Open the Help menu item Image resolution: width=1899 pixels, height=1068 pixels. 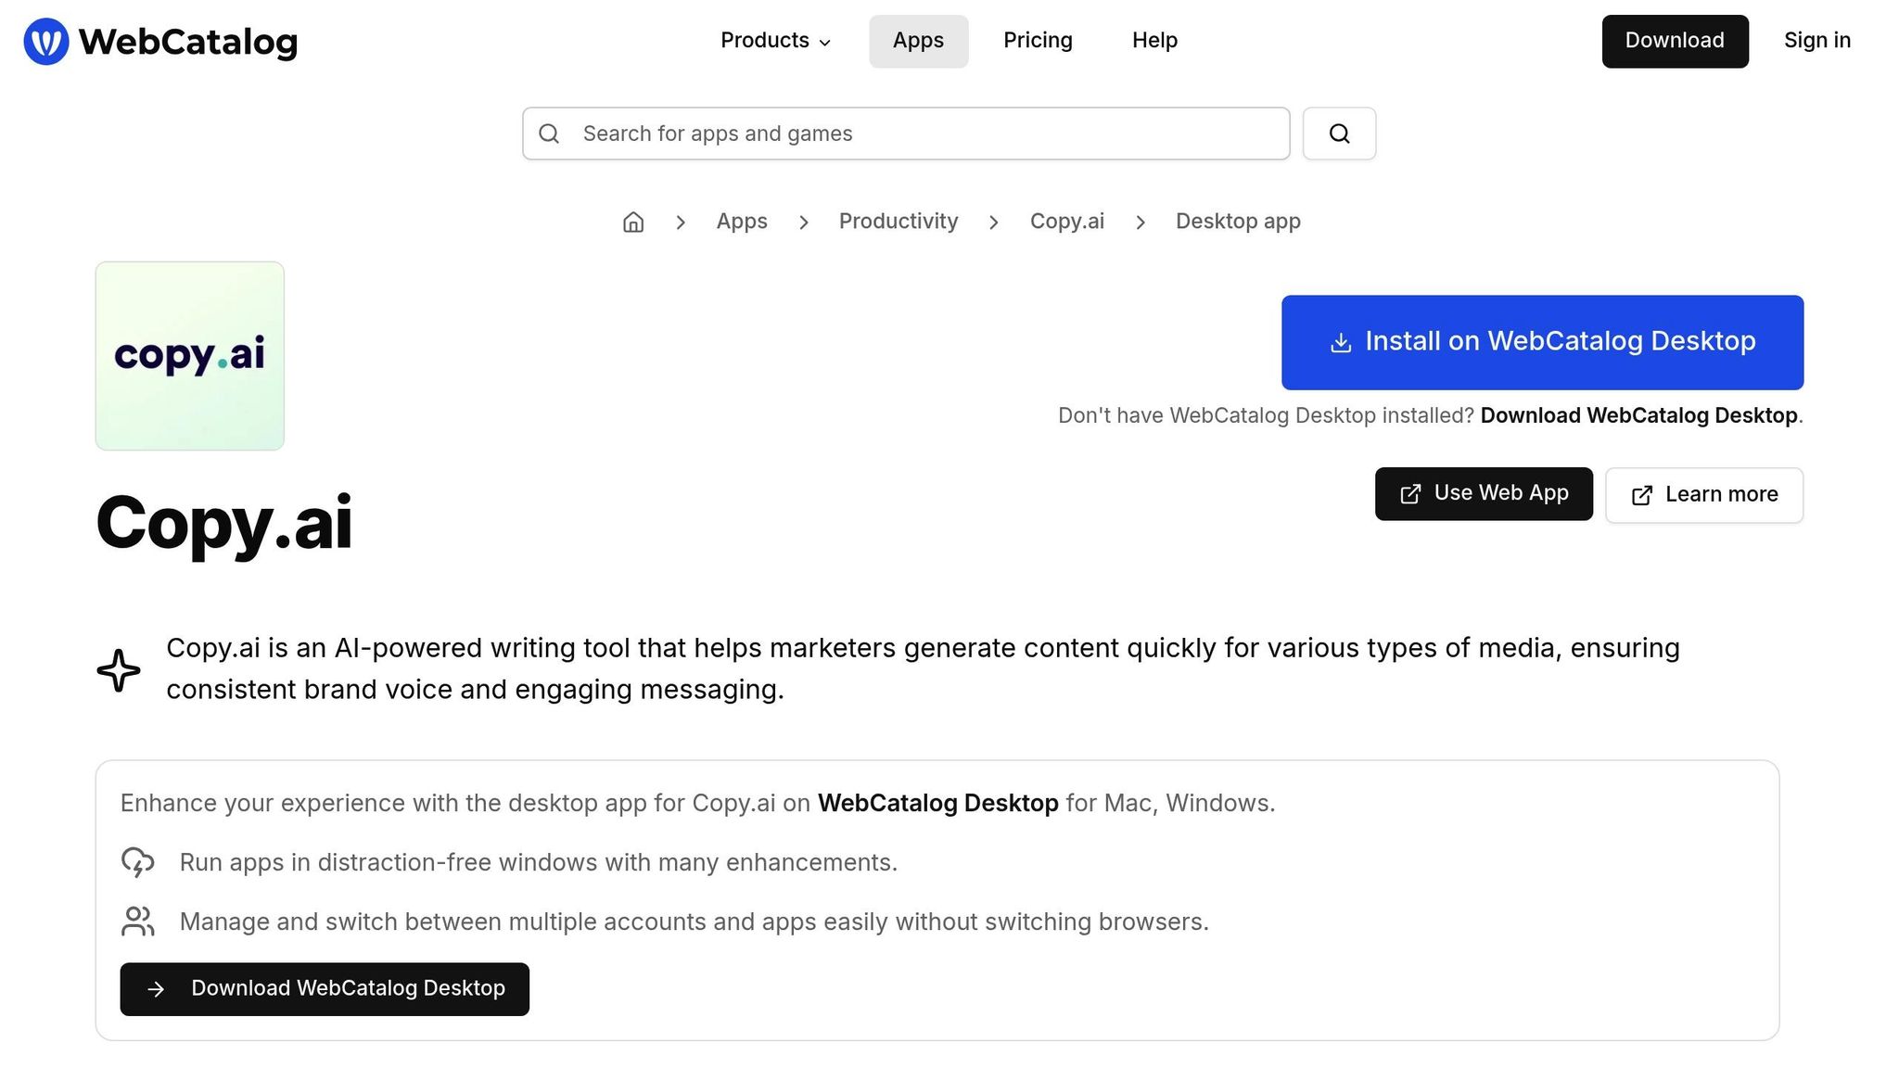(1154, 41)
